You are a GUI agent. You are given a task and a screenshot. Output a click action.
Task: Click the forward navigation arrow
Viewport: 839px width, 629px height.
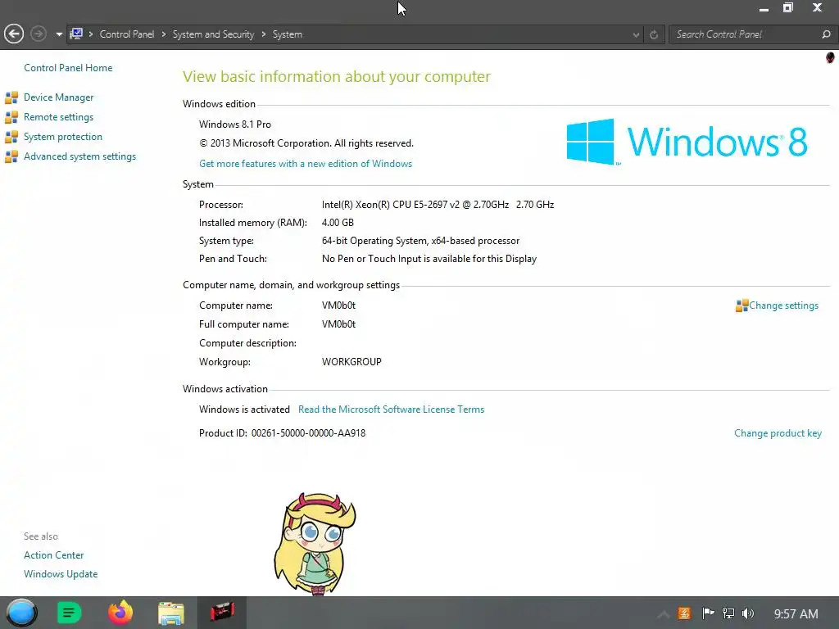pyautogui.click(x=38, y=34)
